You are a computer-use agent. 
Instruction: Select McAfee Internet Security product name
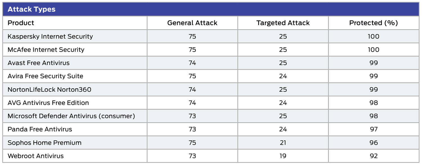click(46, 50)
